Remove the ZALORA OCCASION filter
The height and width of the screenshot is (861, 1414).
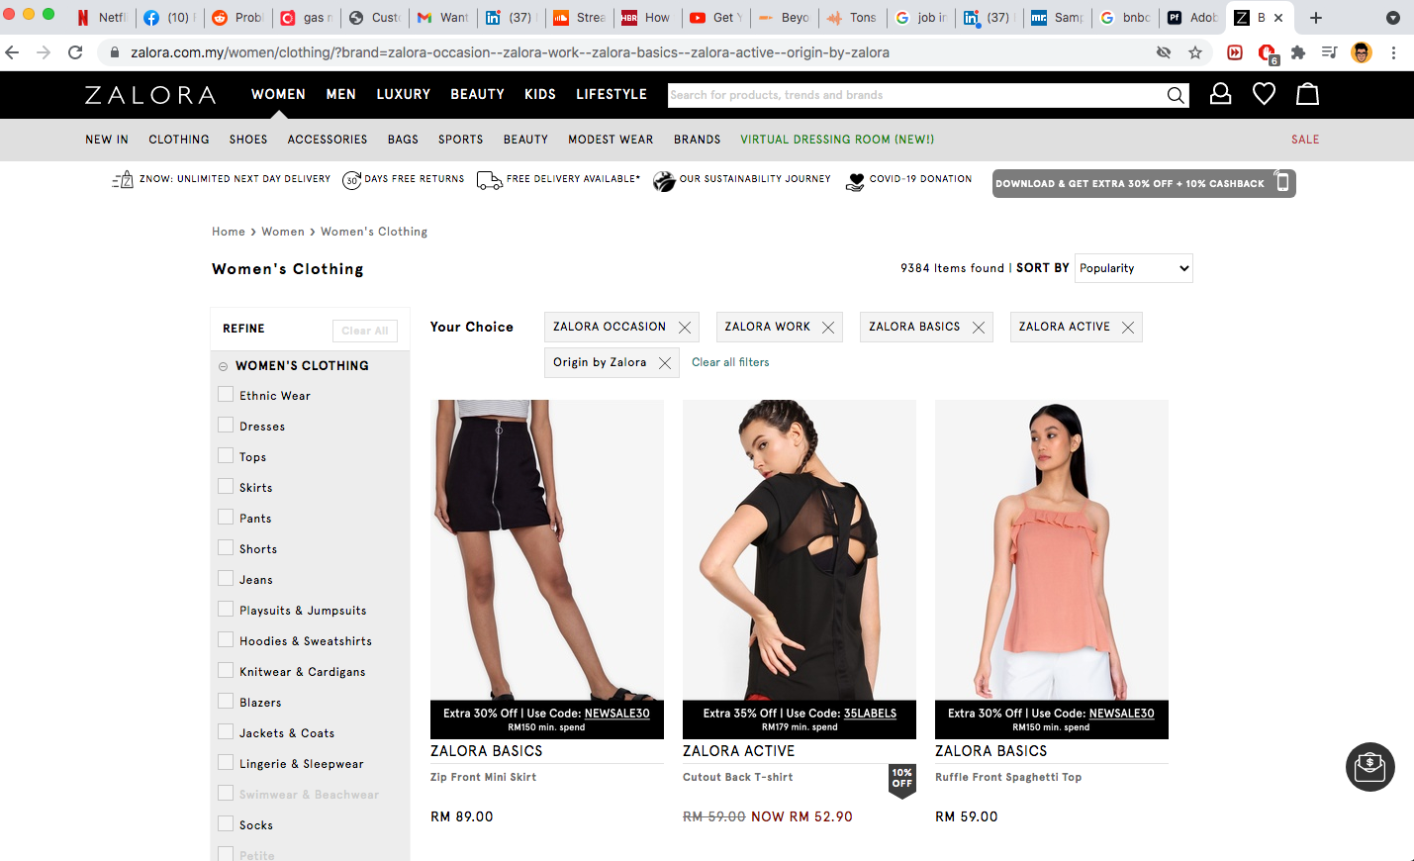685,328
